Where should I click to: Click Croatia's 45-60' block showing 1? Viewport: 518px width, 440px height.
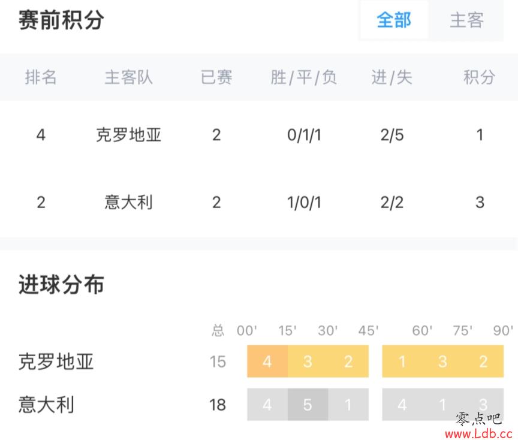[402, 361]
